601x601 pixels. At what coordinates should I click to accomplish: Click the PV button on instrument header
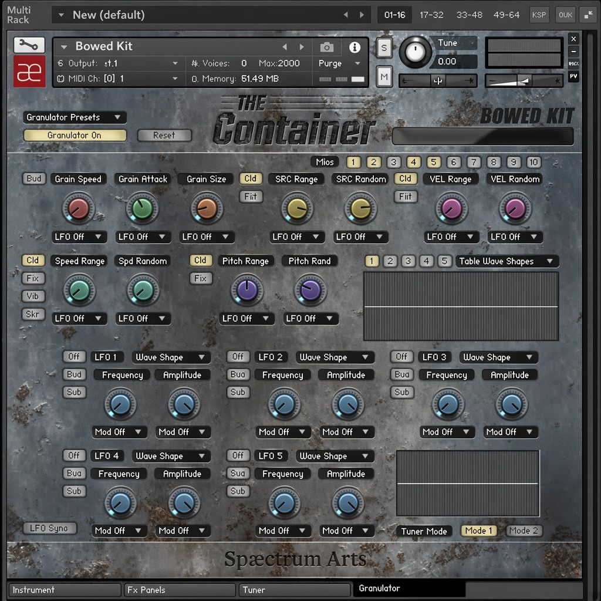tap(573, 76)
